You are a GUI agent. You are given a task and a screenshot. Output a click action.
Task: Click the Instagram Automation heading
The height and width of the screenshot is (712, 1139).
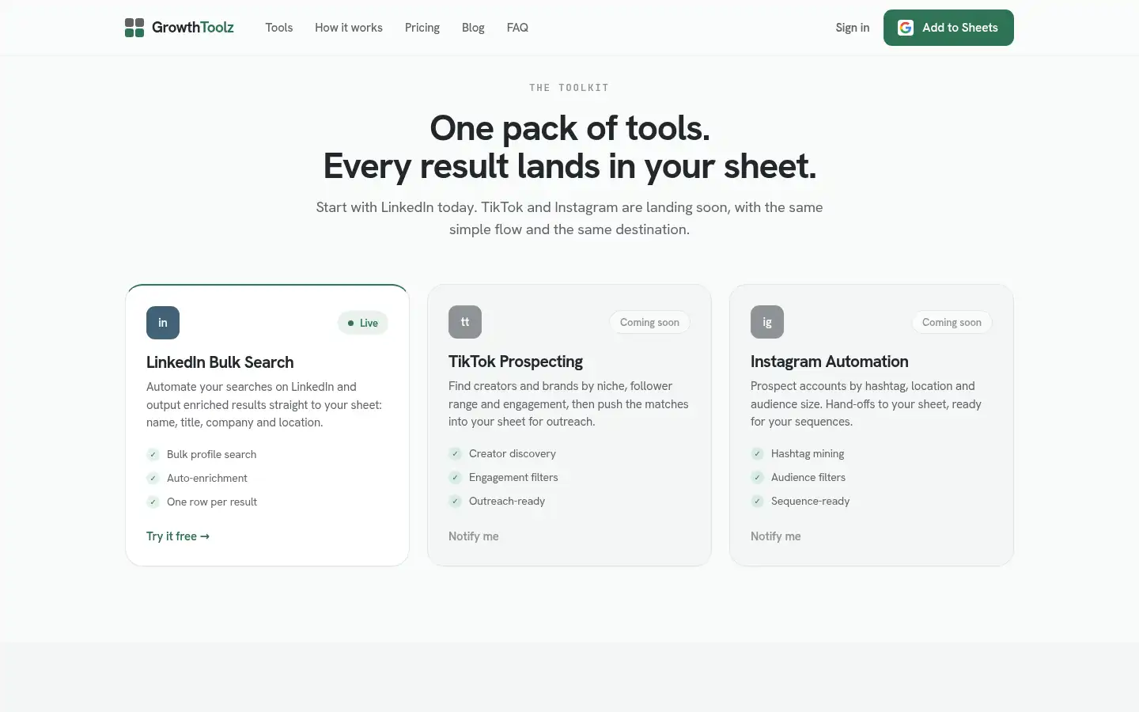pyautogui.click(x=830, y=362)
